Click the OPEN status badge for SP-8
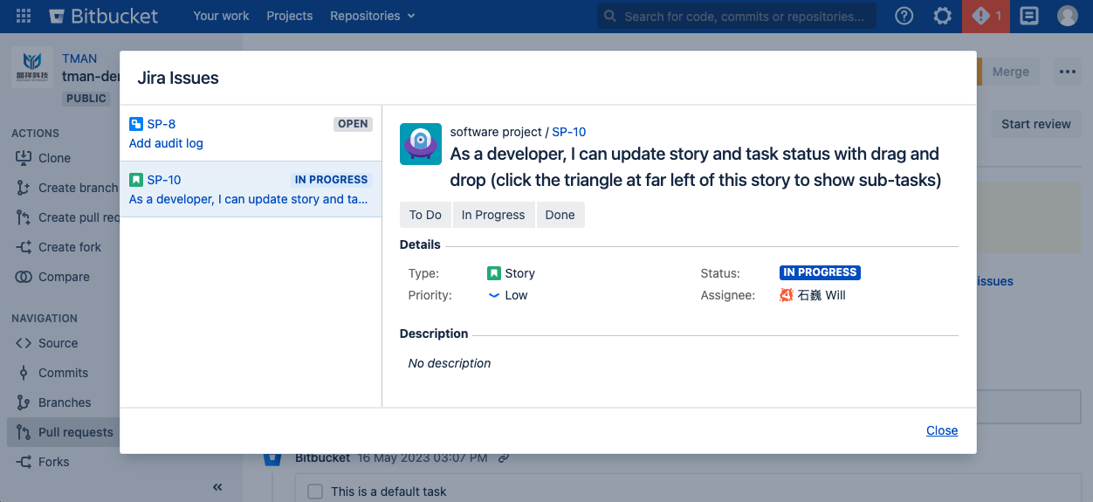Image resolution: width=1093 pixels, height=502 pixels. [353, 124]
